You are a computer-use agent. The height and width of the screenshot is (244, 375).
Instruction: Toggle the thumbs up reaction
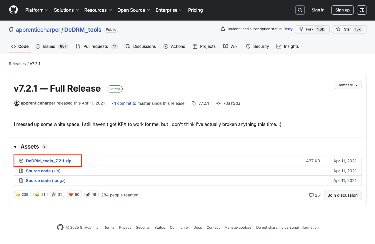[22, 194]
